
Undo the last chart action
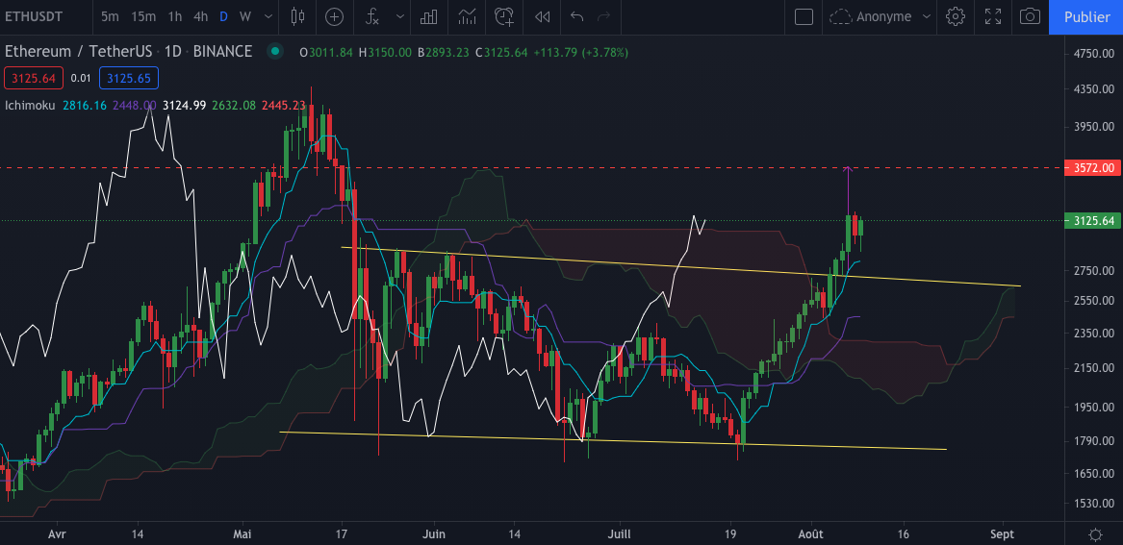pos(576,16)
